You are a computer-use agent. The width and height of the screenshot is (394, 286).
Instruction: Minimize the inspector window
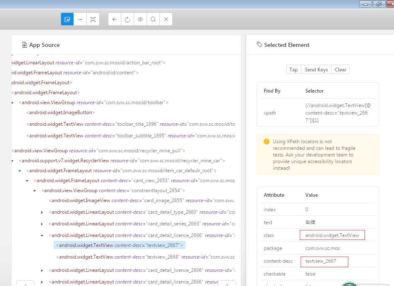(x=365, y=4)
